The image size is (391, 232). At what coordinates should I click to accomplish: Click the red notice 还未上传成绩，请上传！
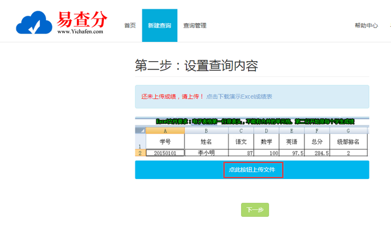pos(173,96)
